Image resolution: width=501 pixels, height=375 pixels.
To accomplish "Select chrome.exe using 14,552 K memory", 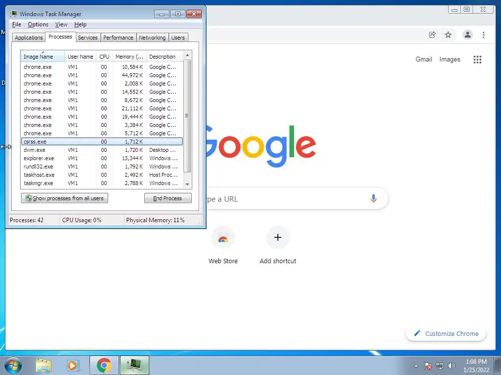I will [x=102, y=92].
